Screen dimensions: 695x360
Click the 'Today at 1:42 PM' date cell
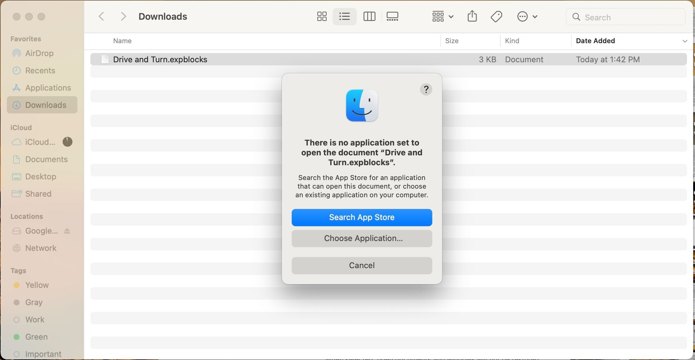608,59
